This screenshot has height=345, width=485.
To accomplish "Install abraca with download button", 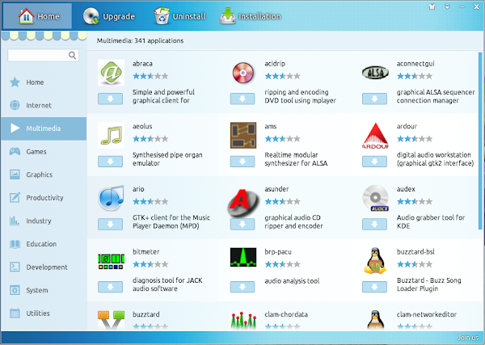I will tap(110, 99).
